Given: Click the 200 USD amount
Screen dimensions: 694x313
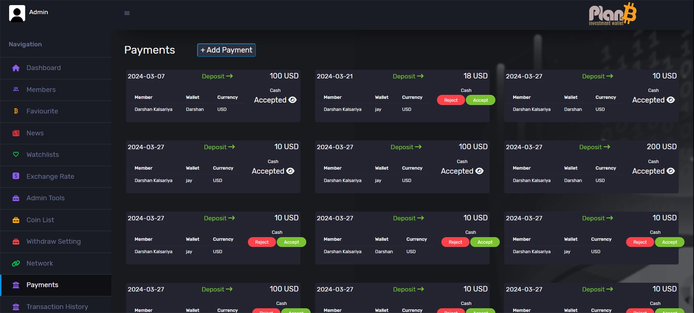Looking at the screenshot, I should tap(661, 146).
